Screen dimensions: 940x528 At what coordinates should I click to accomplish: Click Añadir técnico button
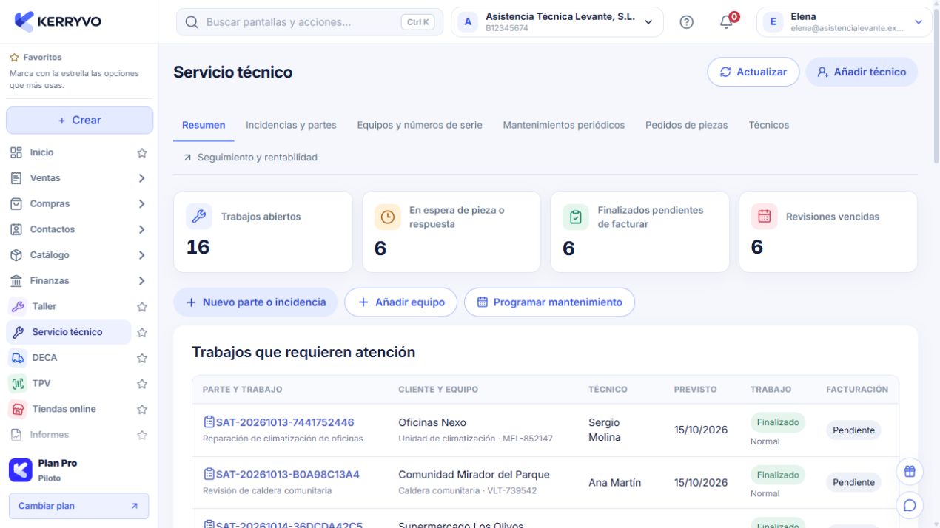862,72
